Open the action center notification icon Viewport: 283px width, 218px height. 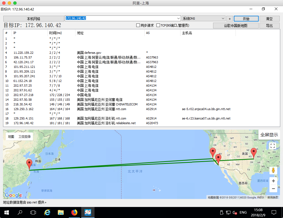(274, 212)
